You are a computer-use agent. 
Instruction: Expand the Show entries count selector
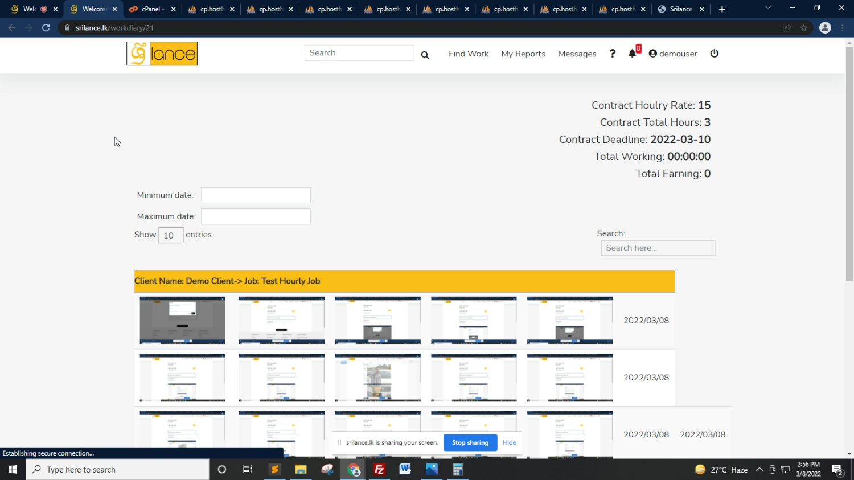pos(170,235)
